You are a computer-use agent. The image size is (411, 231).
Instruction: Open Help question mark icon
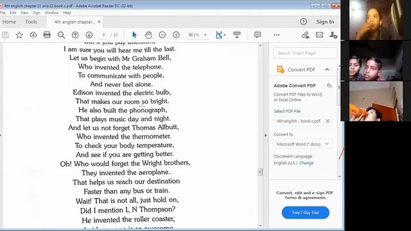pyautogui.click(x=303, y=22)
